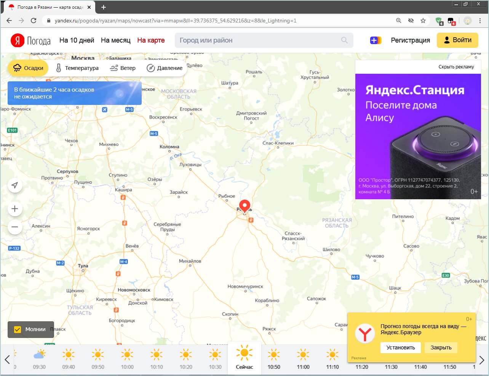Open the Ветер wind layer icon
This screenshot has width=489, height=376.
click(113, 68)
